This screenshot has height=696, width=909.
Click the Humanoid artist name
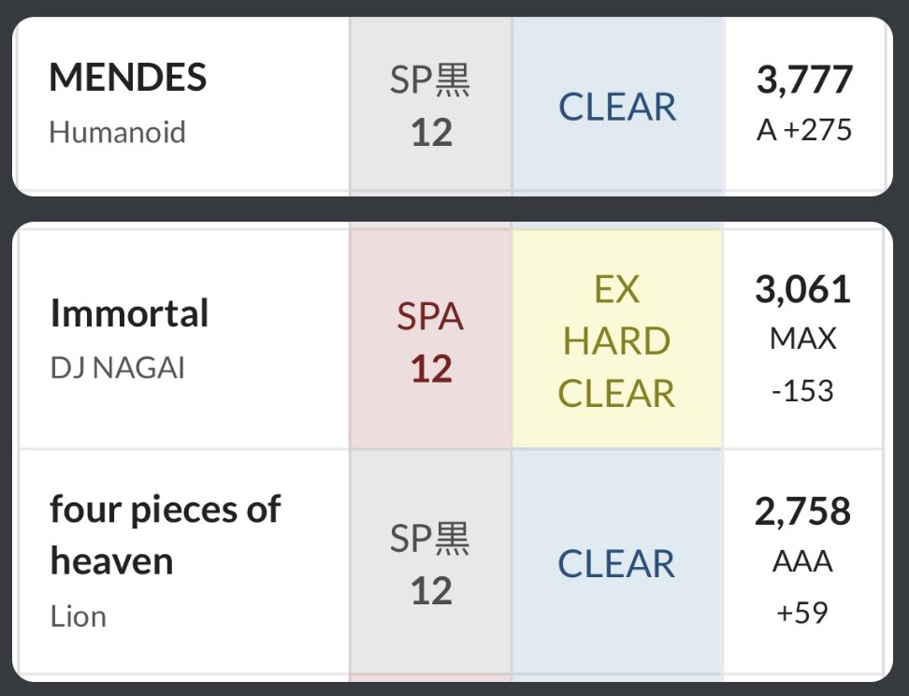click(118, 132)
